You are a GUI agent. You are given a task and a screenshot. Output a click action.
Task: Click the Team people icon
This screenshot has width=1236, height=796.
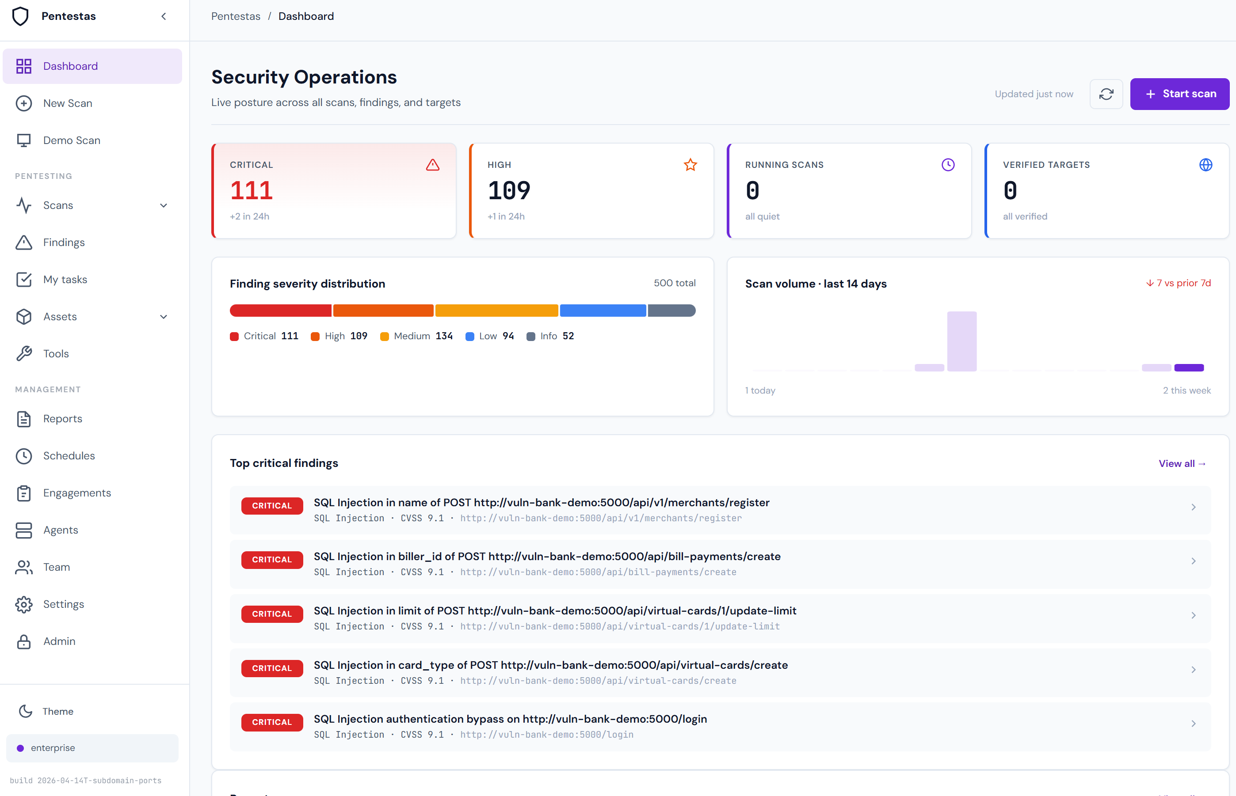(24, 567)
